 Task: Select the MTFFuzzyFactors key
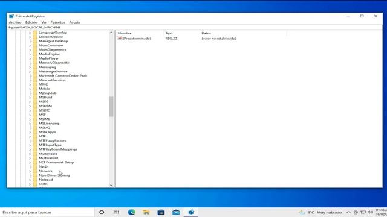tap(53, 140)
